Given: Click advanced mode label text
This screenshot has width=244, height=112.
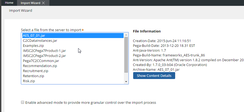Looking at the screenshot, I should coord(90,102).
